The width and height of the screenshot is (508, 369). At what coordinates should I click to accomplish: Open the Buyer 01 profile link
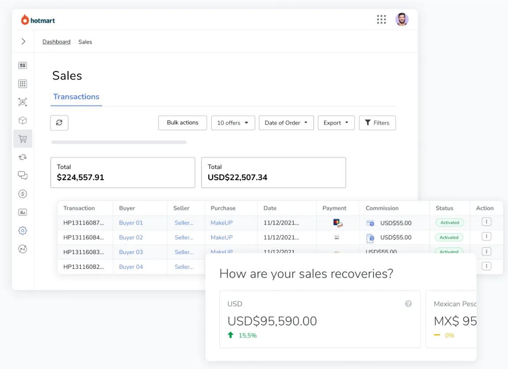click(131, 223)
